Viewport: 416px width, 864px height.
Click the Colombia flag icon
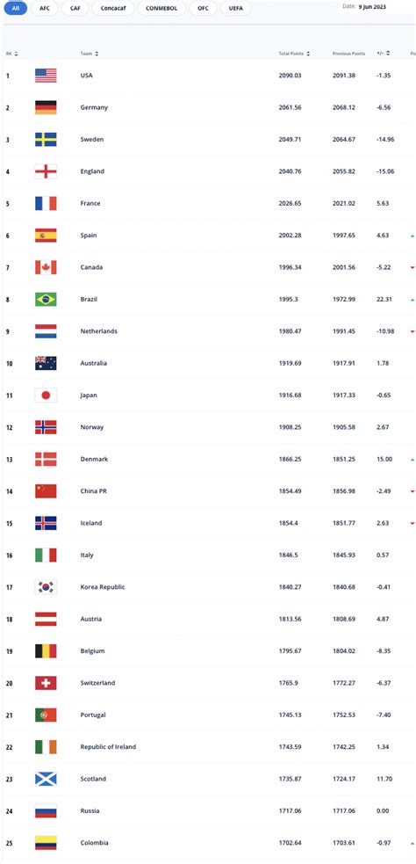(x=46, y=843)
